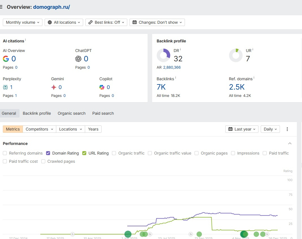Enable the Organic traffic checkbox
Image resolution: width=302 pixels, height=239 pixels.
pos(114,153)
